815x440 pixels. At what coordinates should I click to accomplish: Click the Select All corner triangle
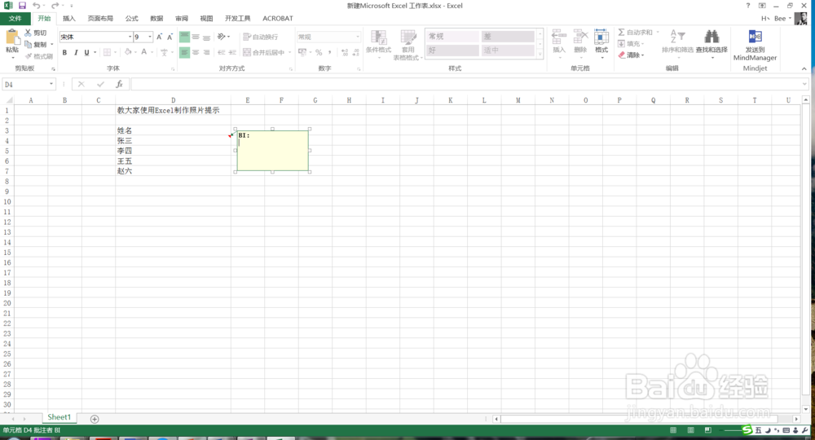(8, 100)
